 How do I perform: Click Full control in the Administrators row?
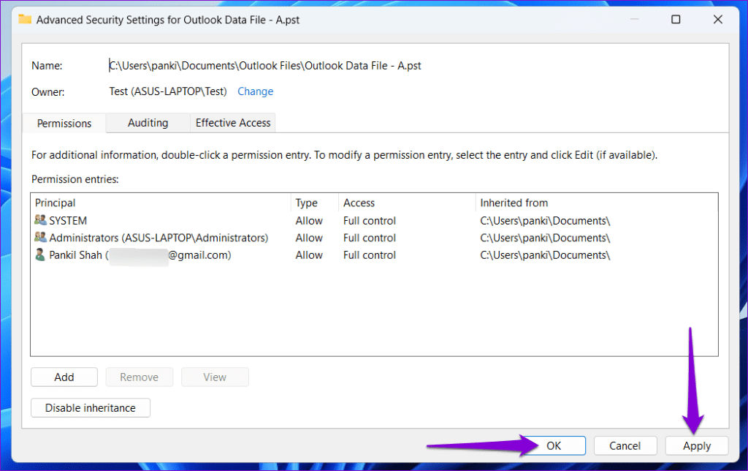(x=369, y=238)
